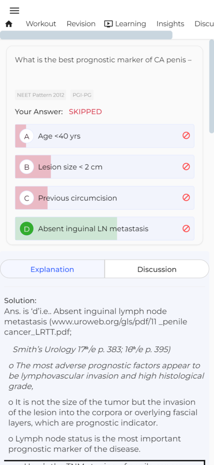Click the PGI-PG tag
This screenshot has width=214, height=465.
[x=82, y=95]
